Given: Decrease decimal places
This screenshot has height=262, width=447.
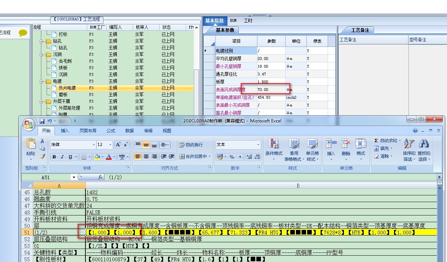Looking at the screenshot, I should pyautogui.click(x=257, y=157).
